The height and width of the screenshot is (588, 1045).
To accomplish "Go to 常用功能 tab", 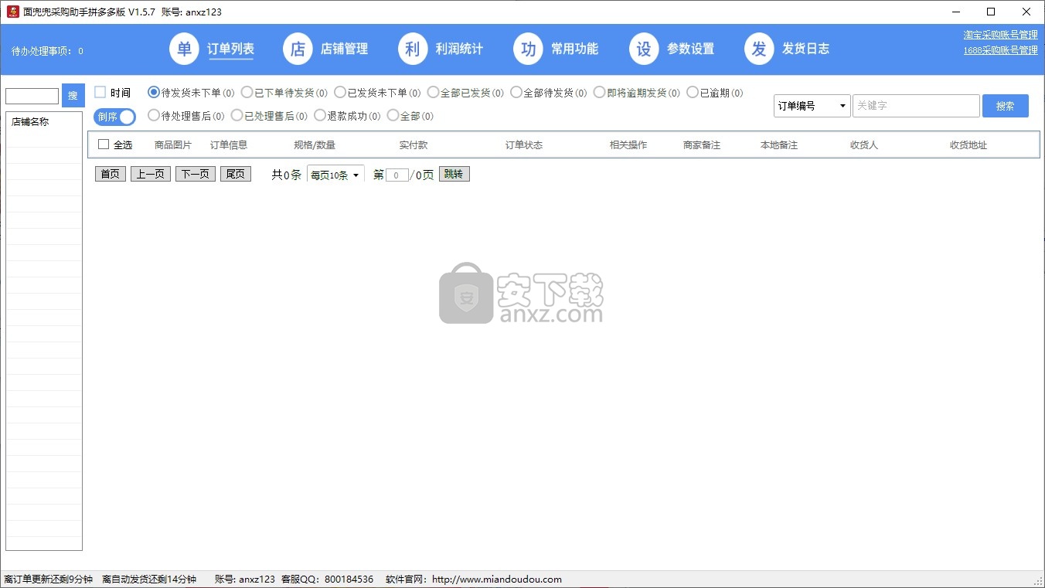I will (574, 49).
